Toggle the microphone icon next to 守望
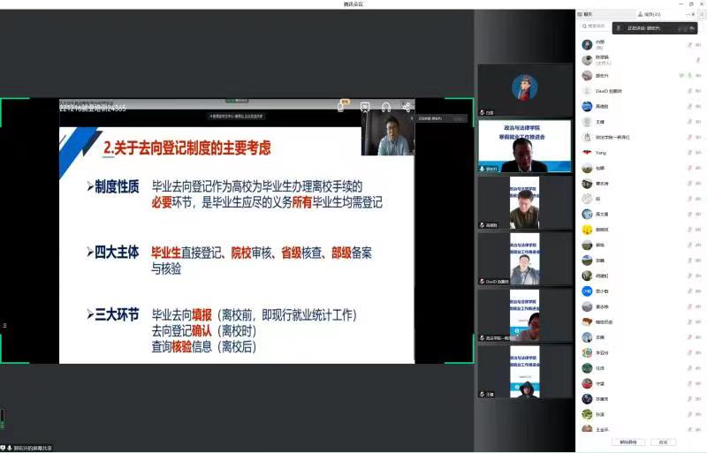707x453 pixels. click(x=690, y=383)
